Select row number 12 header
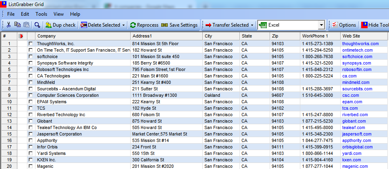The height and width of the screenshot is (169, 389). pyautogui.click(x=9, y=115)
